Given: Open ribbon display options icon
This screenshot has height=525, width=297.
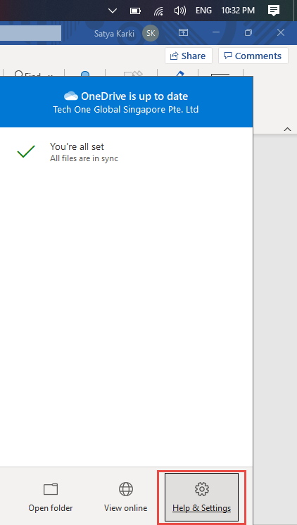Looking at the screenshot, I should 183,32.
